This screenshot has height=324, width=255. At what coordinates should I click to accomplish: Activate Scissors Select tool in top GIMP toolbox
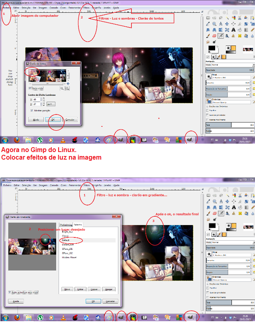[x=240, y=18]
